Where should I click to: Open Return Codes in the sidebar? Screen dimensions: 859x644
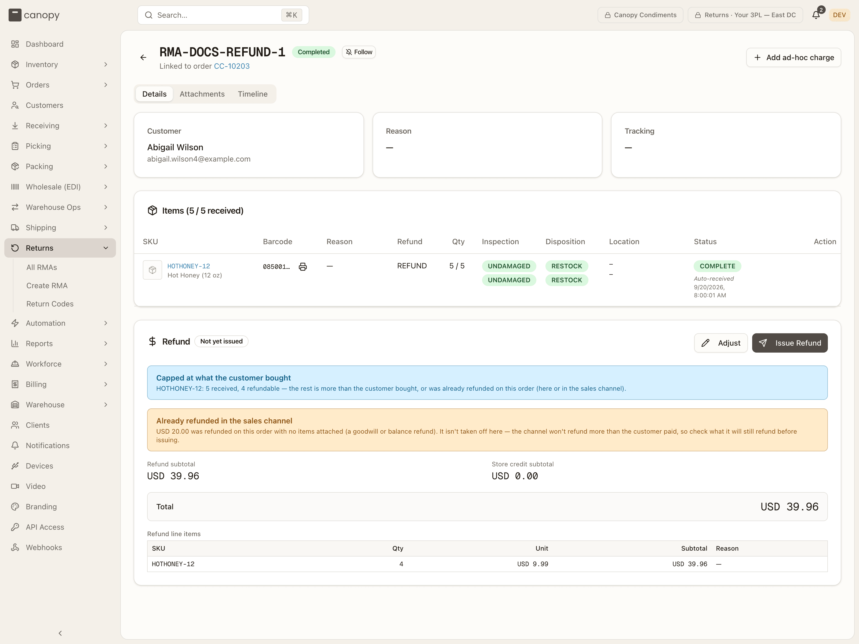pyautogui.click(x=50, y=304)
